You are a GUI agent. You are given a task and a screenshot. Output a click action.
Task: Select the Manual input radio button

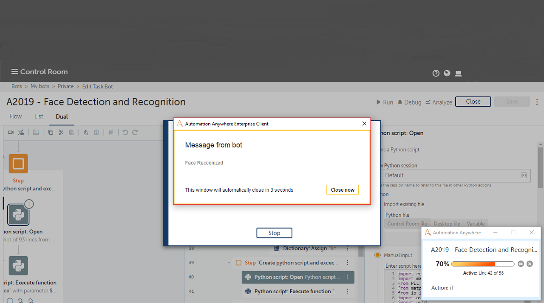pos(377,255)
